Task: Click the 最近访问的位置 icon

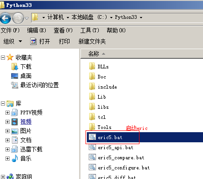Action: pos(15,85)
